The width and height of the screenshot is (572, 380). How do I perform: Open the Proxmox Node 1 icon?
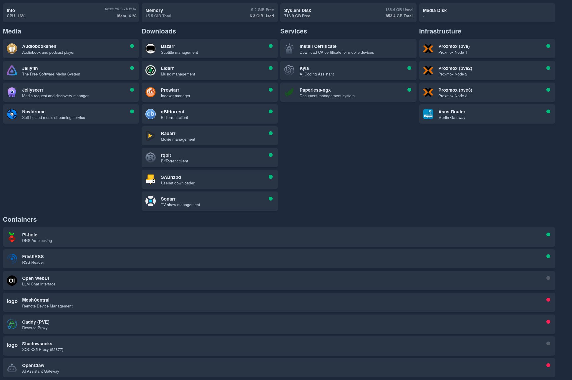[428, 48]
